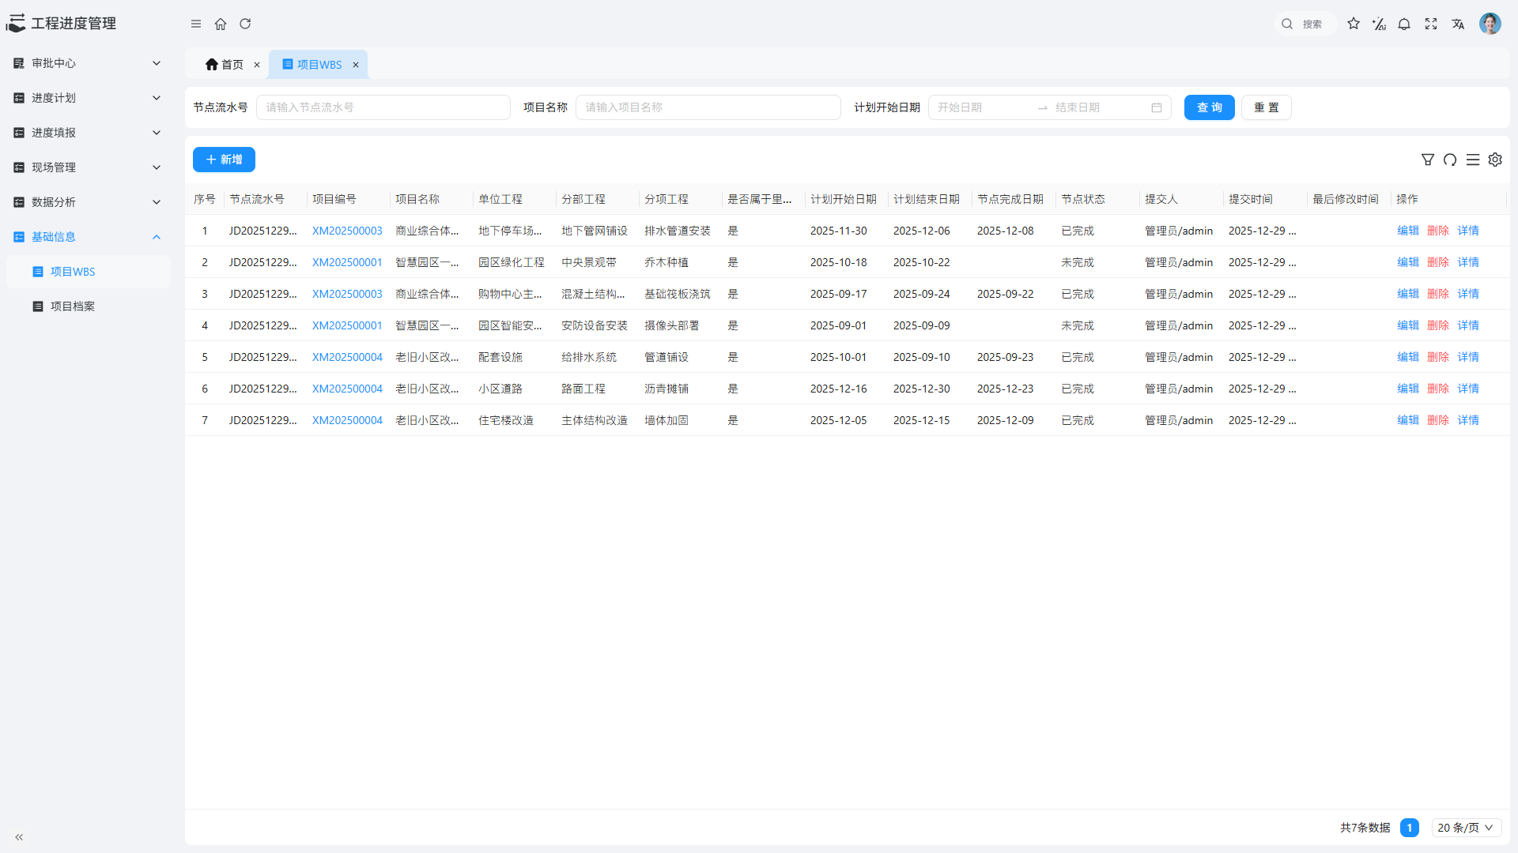
Task: Click the home icon in top bar
Action: click(221, 24)
